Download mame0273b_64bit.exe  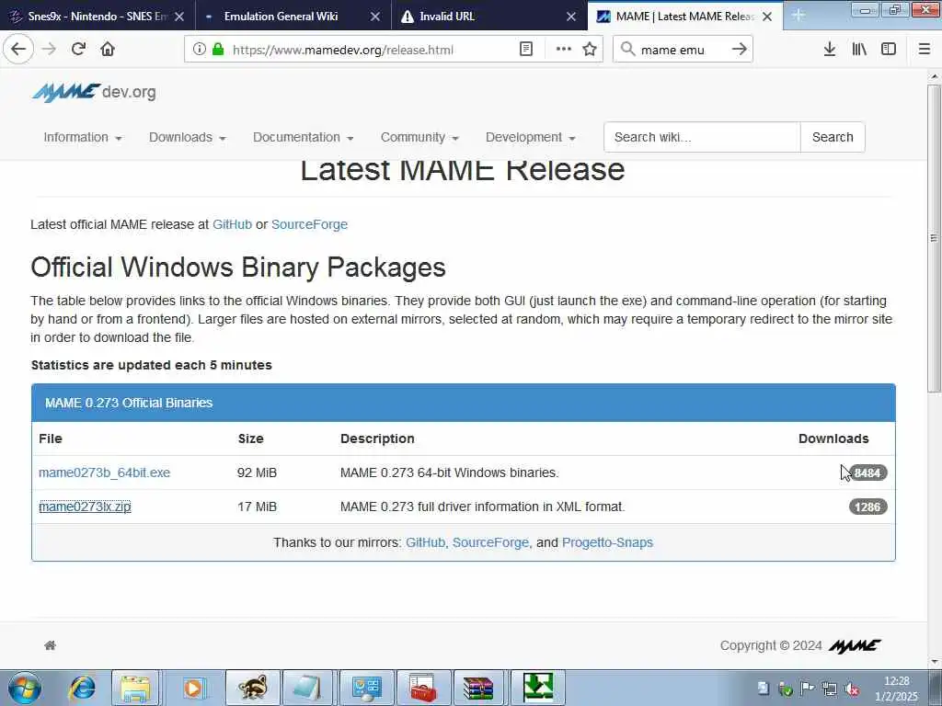pyautogui.click(x=105, y=473)
